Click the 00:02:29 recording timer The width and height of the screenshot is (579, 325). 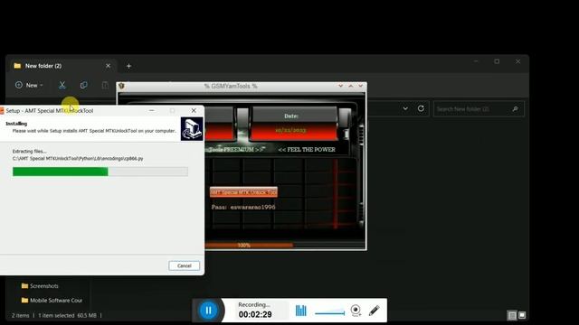coord(255,314)
